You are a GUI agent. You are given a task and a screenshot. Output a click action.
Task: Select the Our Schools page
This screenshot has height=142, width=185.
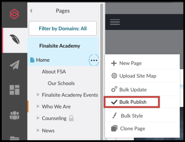click(x=61, y=83)
